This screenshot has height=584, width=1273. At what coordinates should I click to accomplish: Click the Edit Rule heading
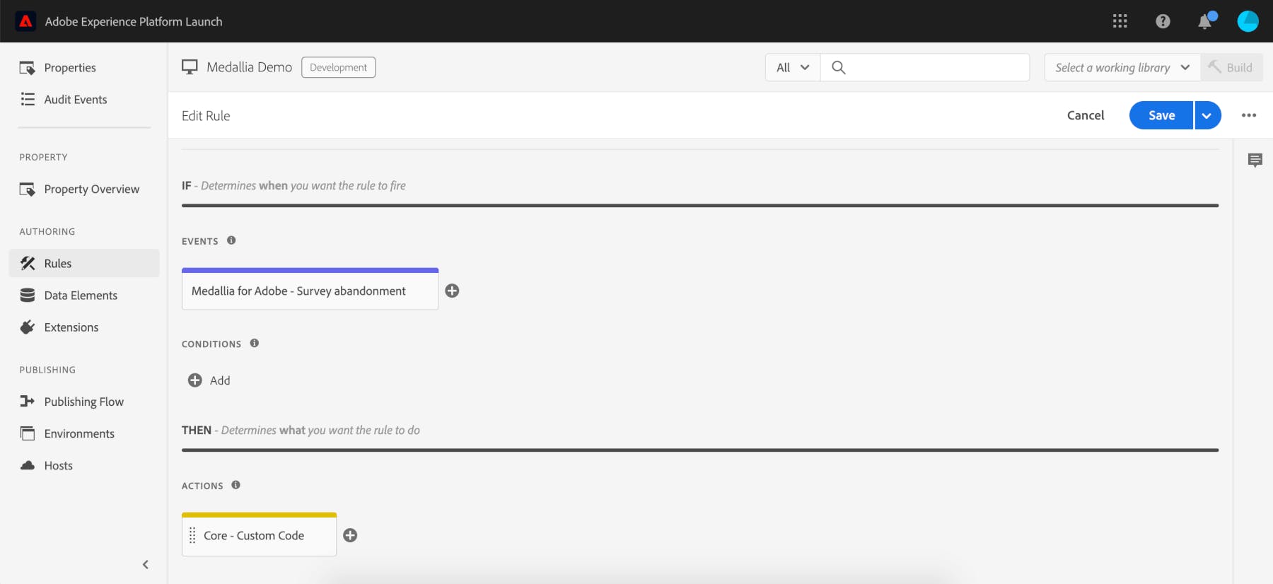point(206,116)
